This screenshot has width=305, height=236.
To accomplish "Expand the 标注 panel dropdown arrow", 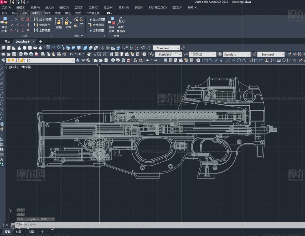I will click(82, 36).
